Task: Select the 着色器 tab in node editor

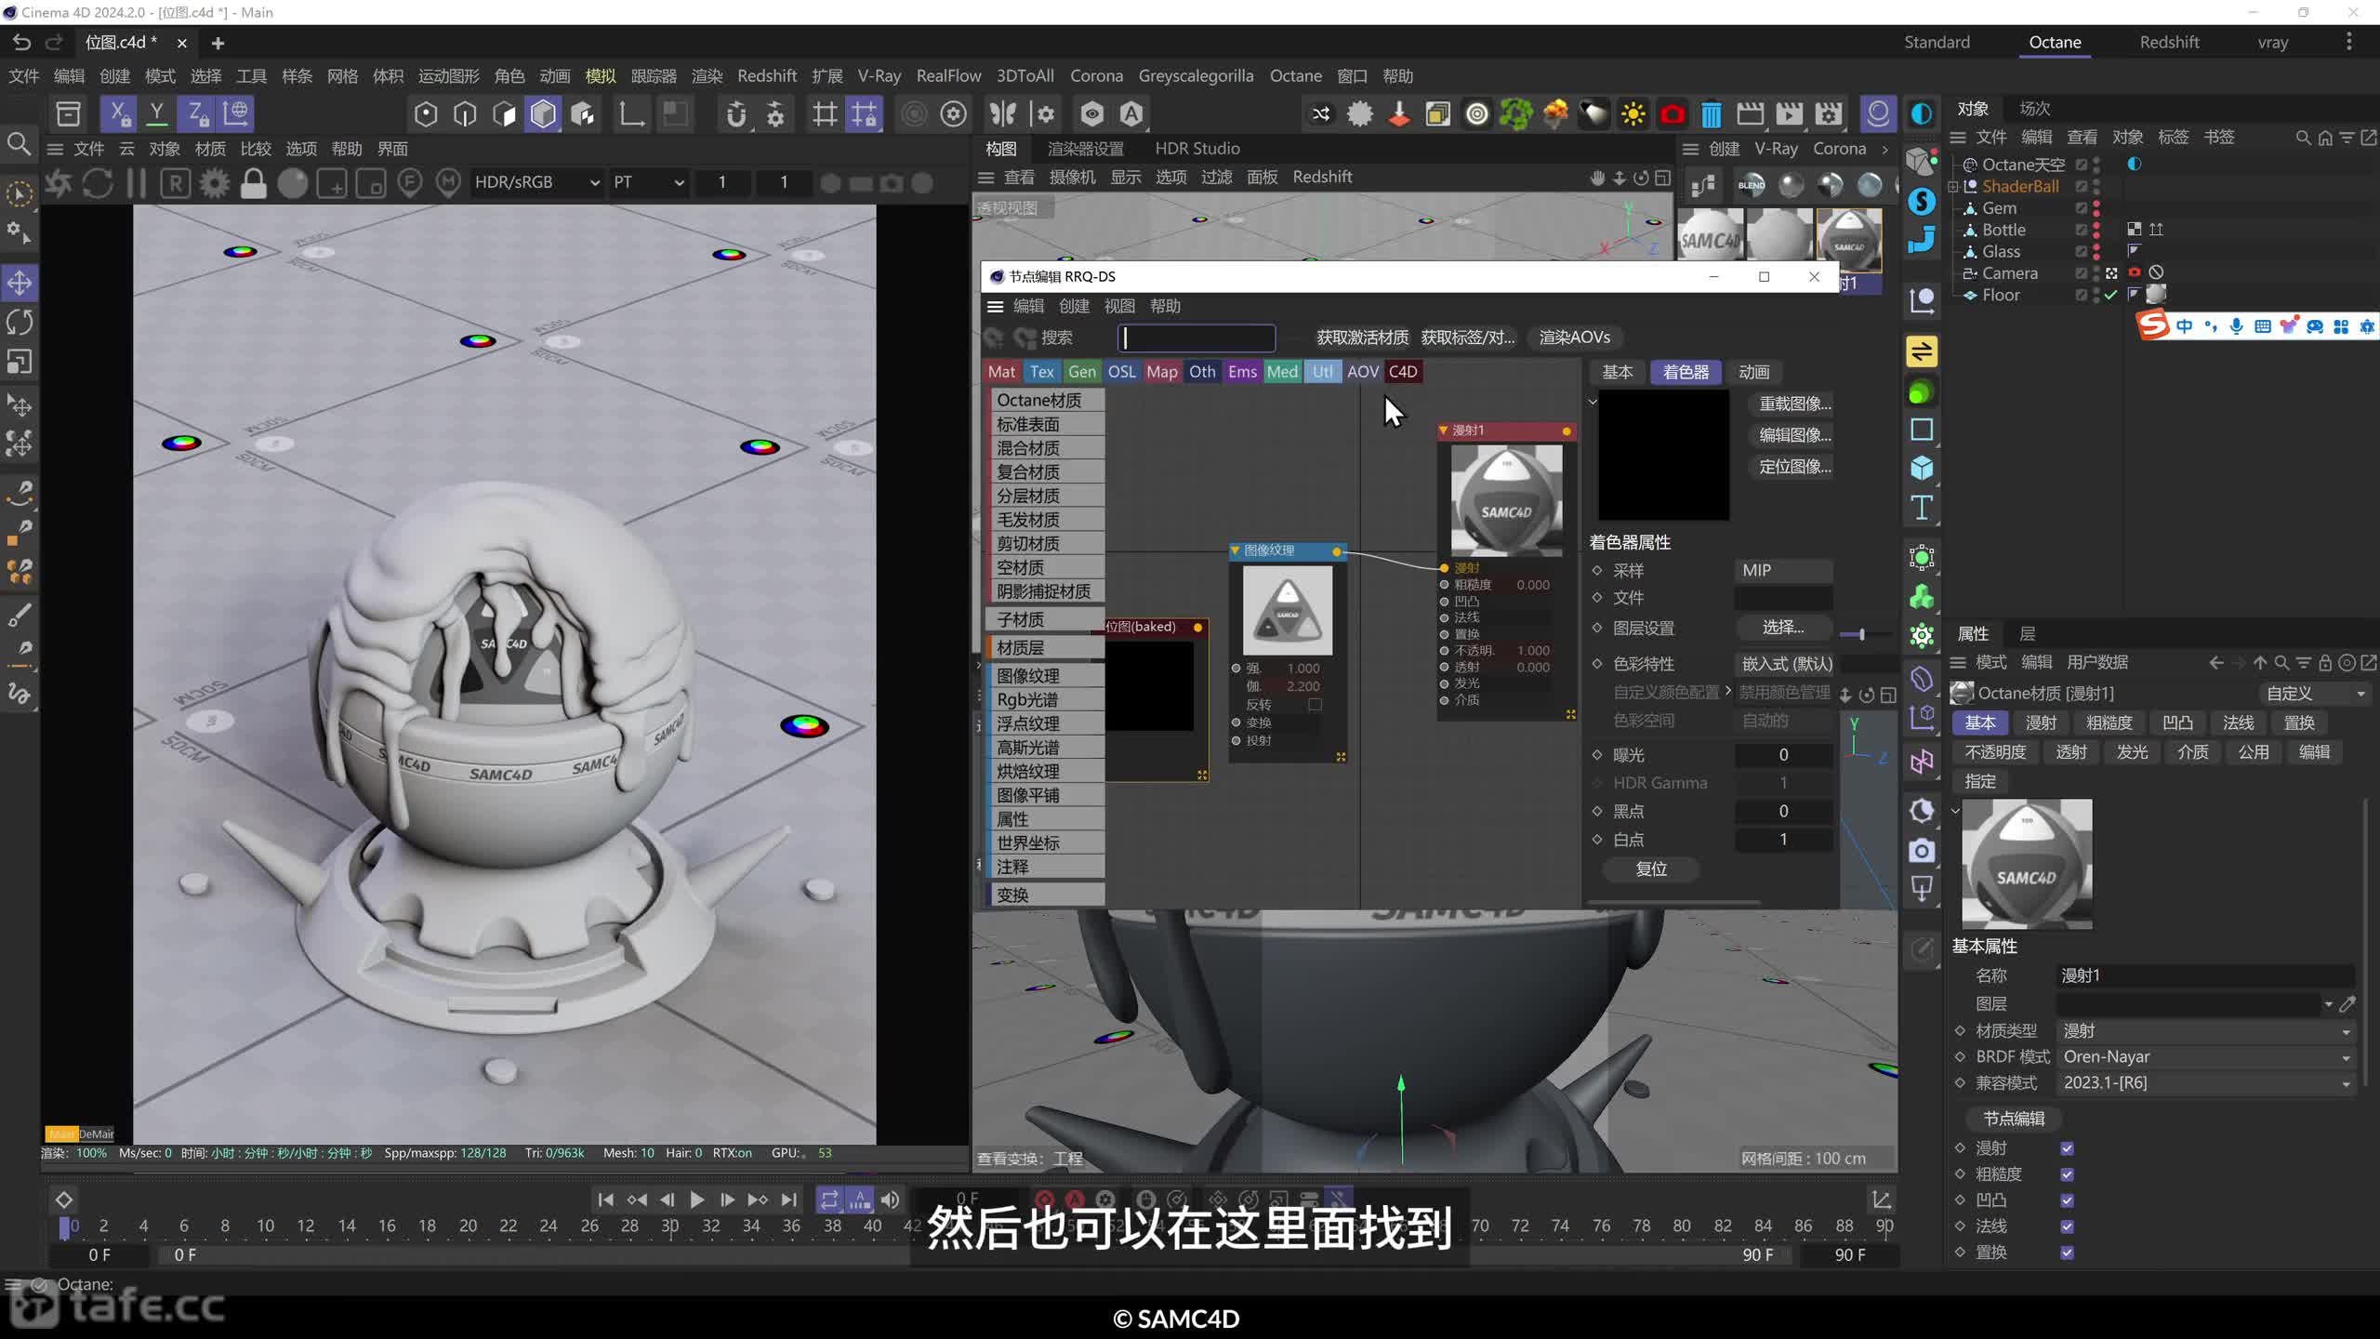Action: pos(1686,372)
